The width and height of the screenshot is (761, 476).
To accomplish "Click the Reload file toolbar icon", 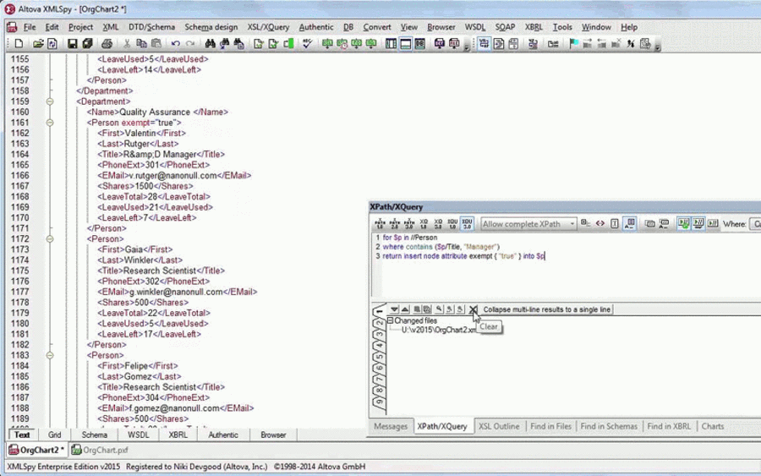I will click(52, 44).
